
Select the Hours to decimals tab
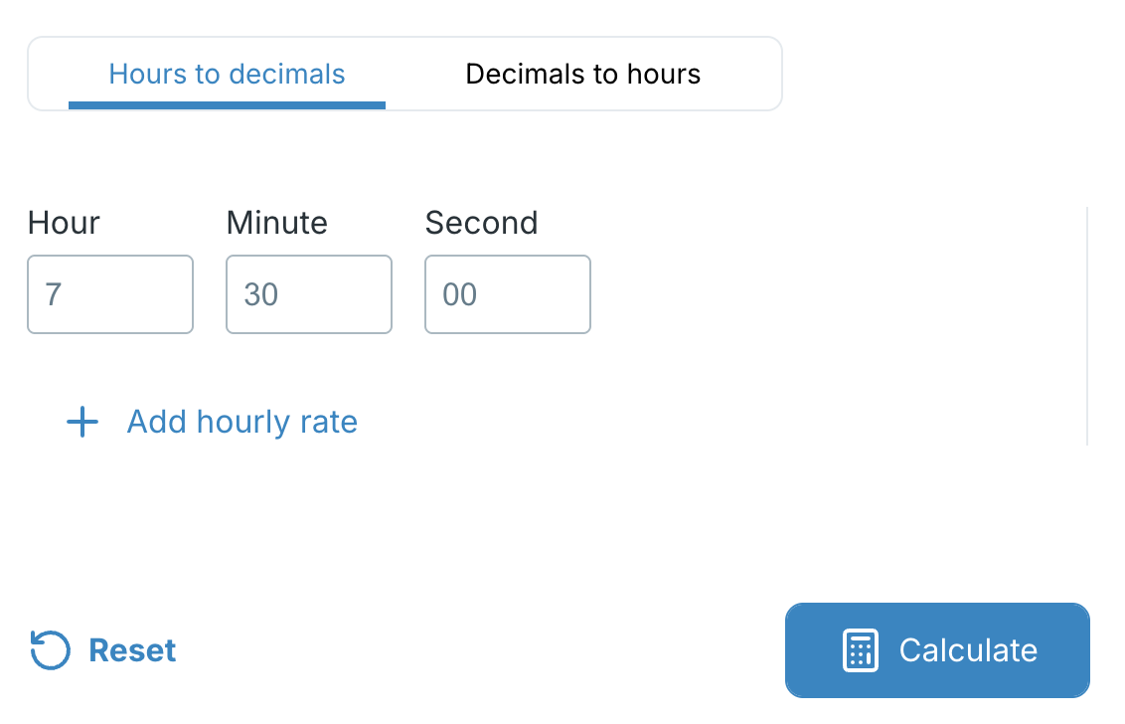pos(227,73)
